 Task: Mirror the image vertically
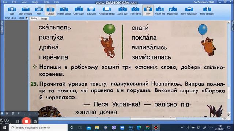[x=207, y=11]
